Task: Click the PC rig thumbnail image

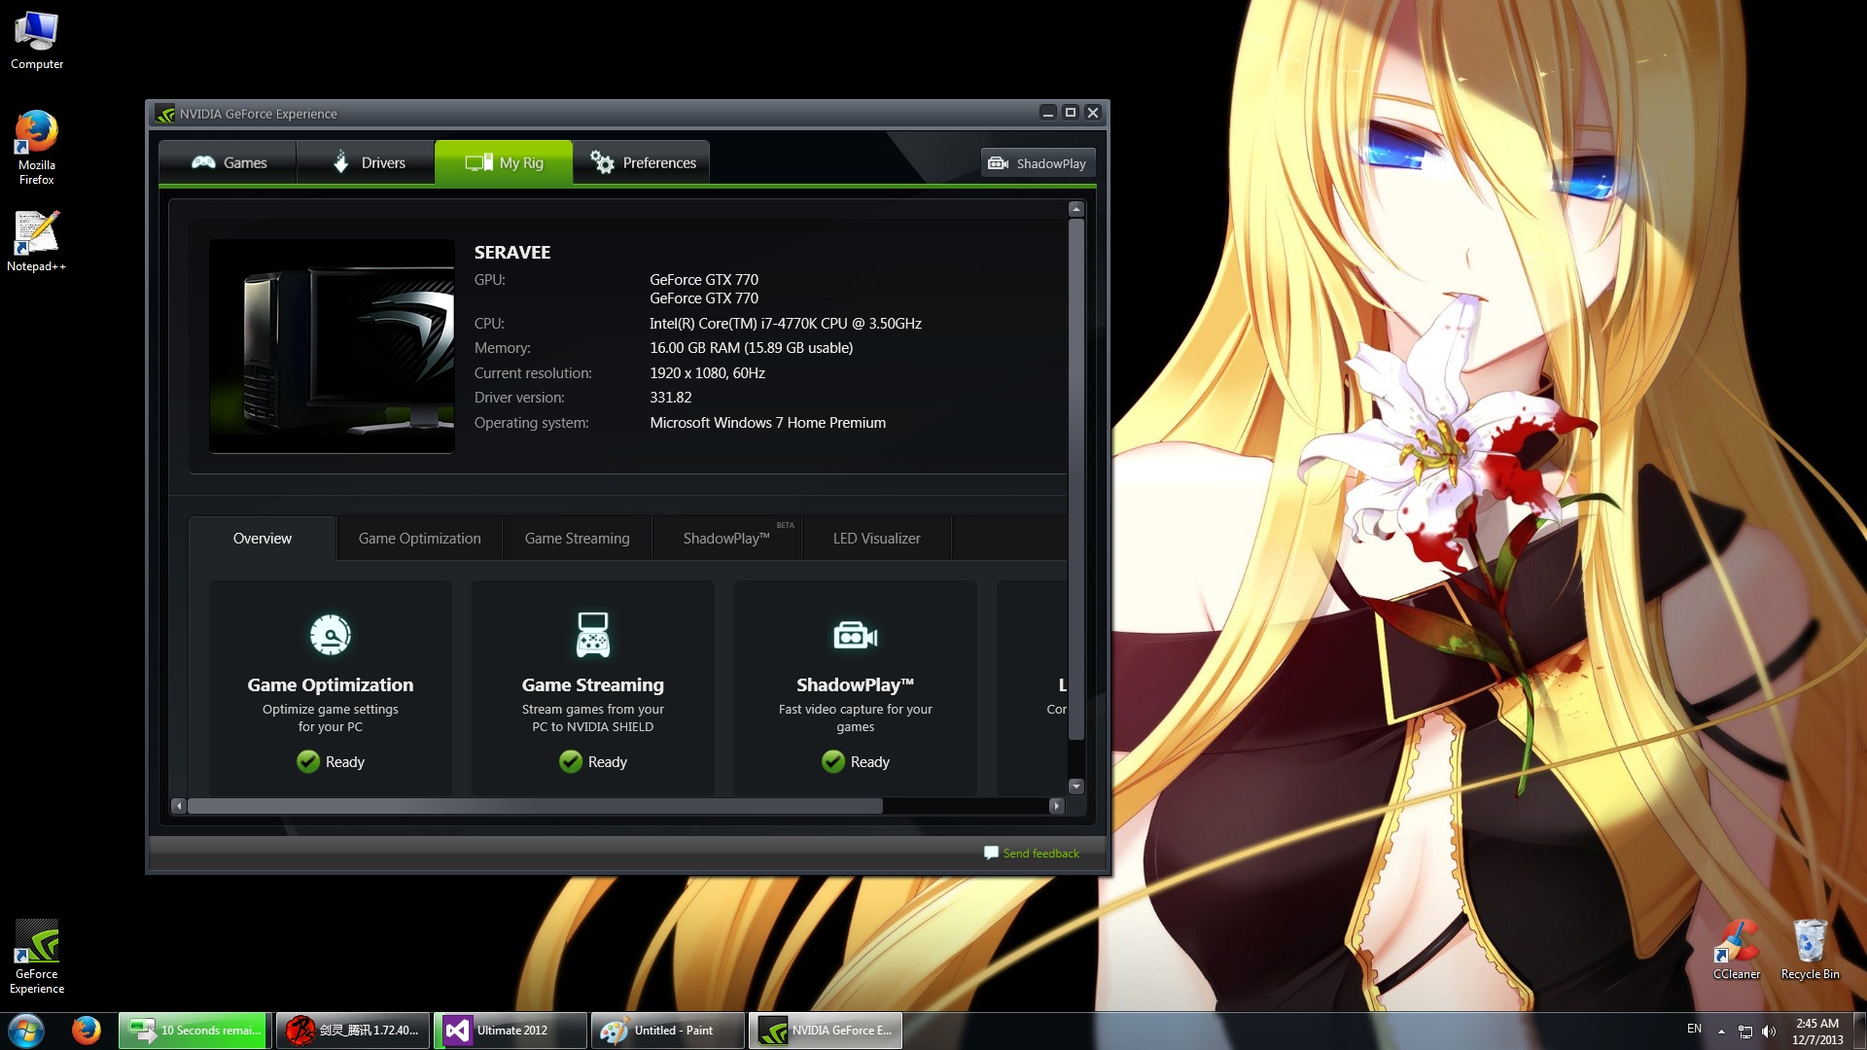Action: (332, 346)
